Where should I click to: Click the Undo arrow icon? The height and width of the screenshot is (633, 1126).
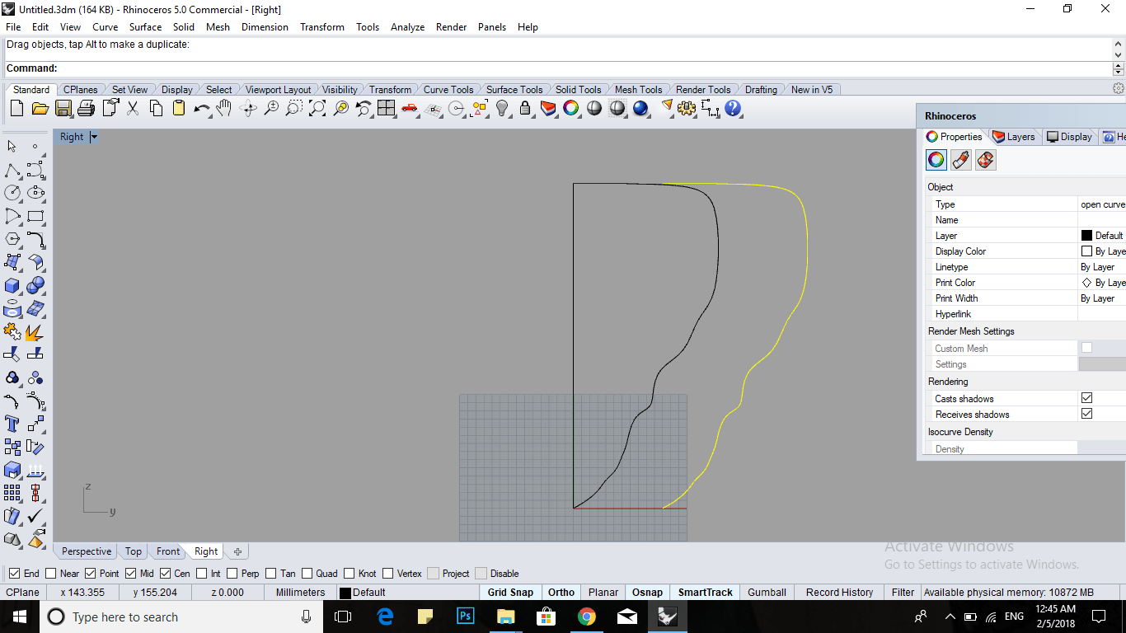(201, 108)
